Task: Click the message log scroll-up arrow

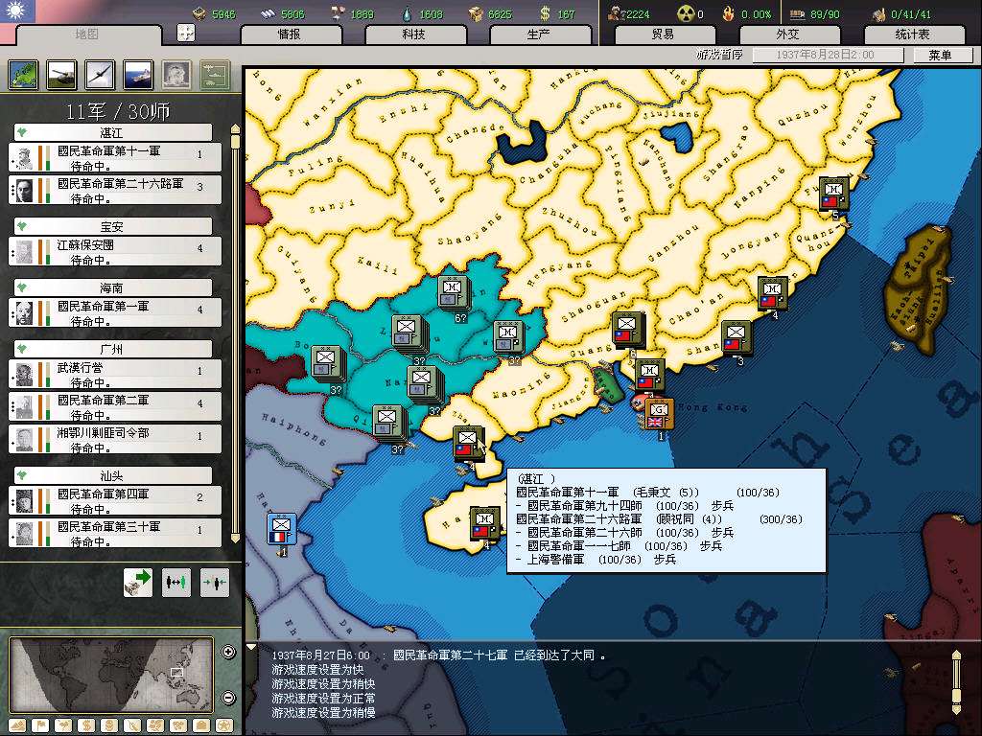Action: 956,654
